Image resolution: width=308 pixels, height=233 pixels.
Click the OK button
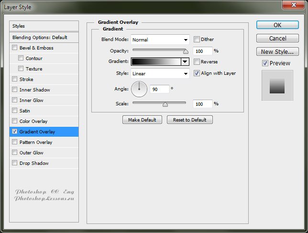[x=277, y=25]
